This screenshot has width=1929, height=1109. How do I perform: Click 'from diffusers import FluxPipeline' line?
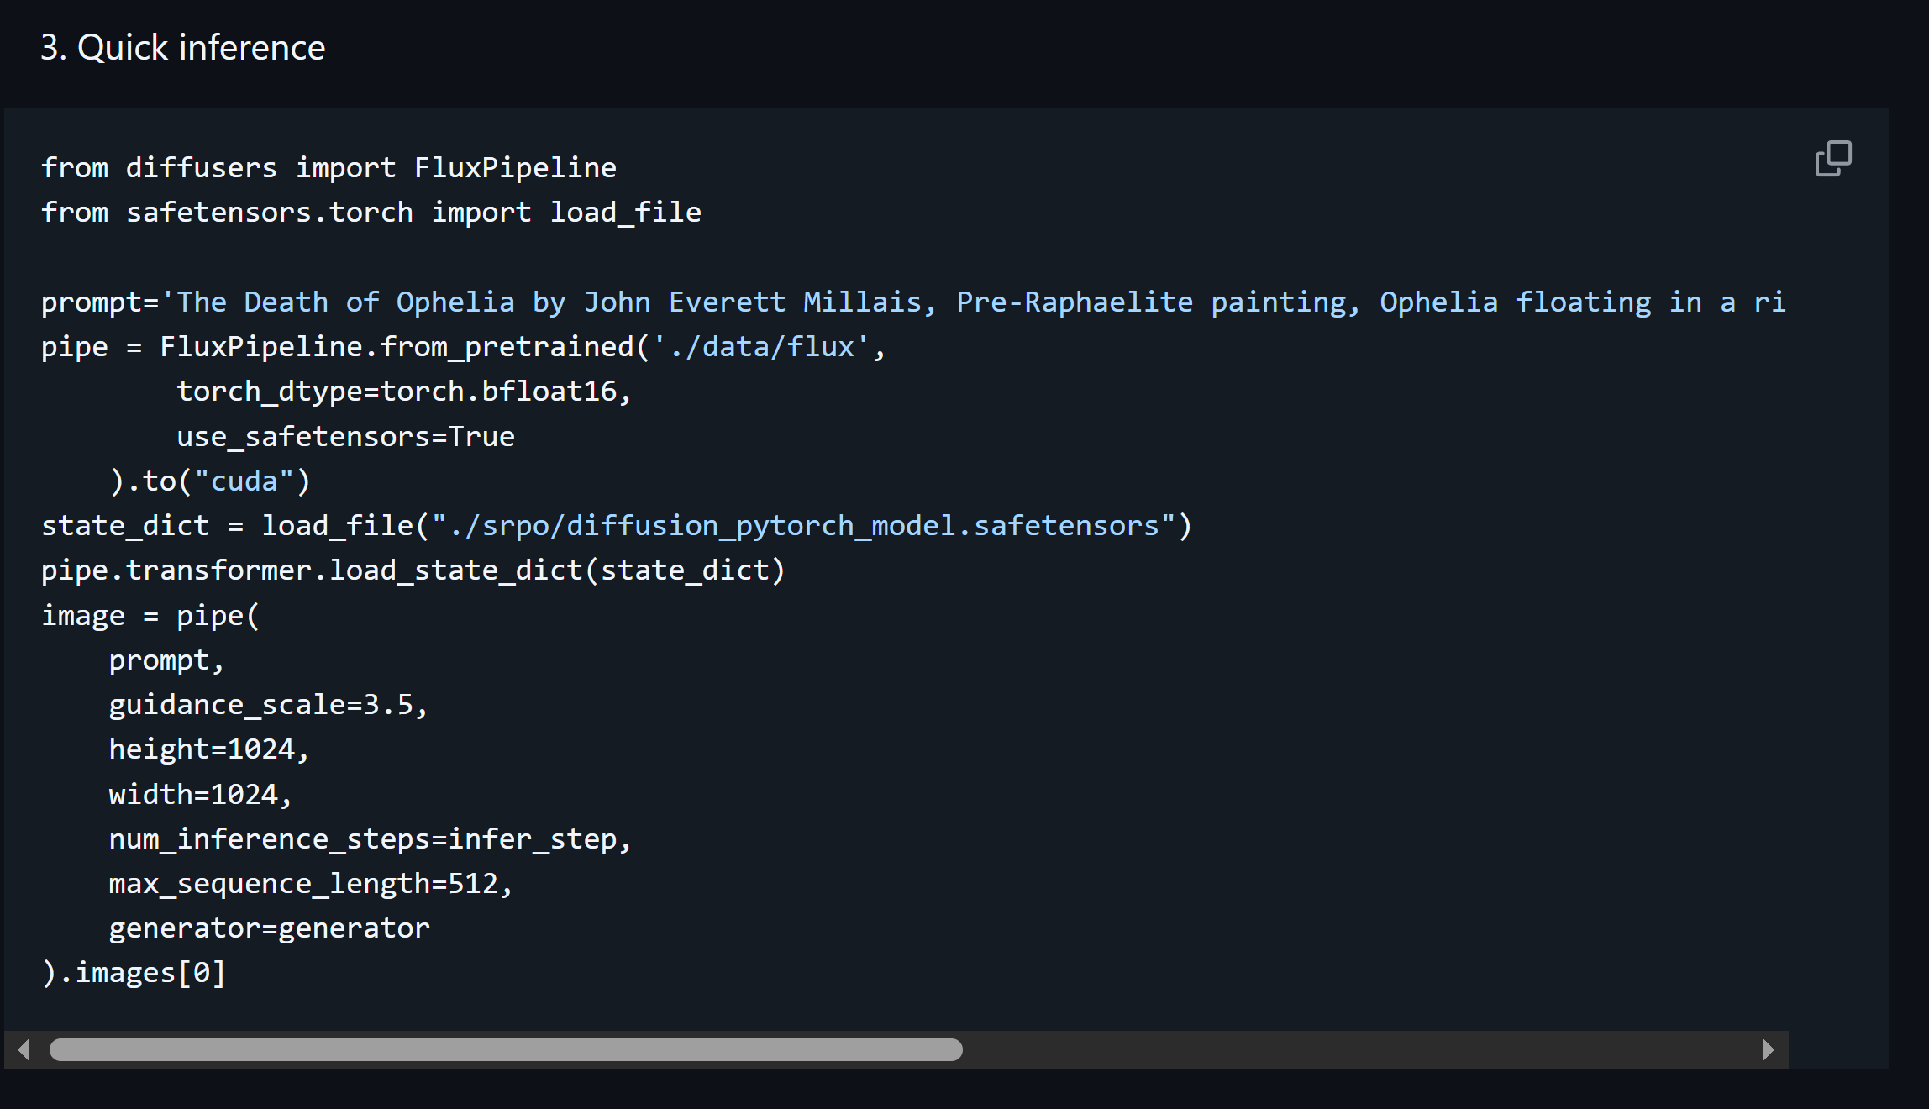point(329,168)
